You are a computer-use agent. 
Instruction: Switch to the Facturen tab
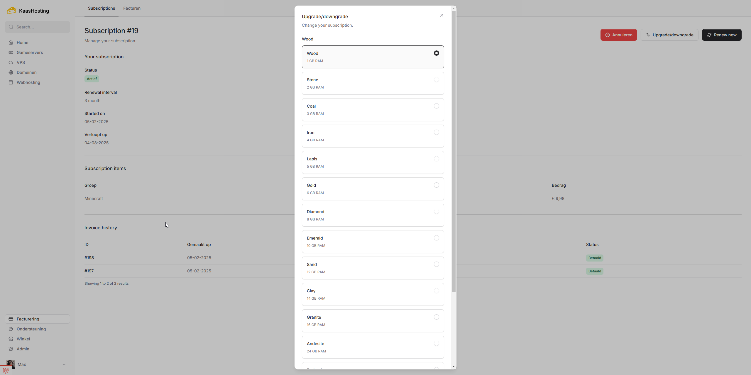(x=132, y=8)
